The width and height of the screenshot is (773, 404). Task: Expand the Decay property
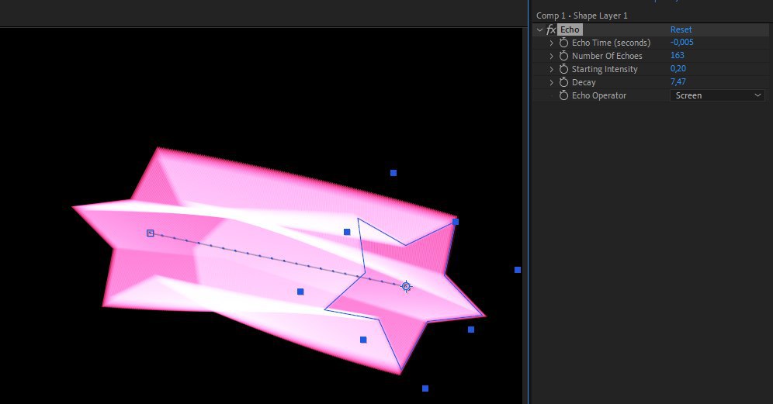(x=552, y=83)
